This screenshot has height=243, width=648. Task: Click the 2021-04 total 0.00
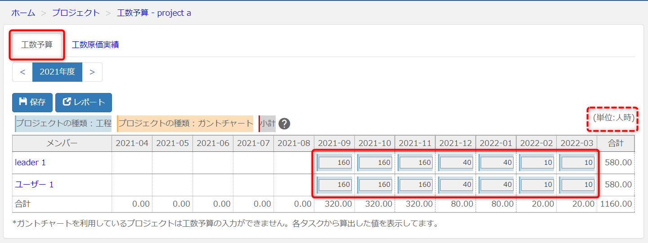141,204
